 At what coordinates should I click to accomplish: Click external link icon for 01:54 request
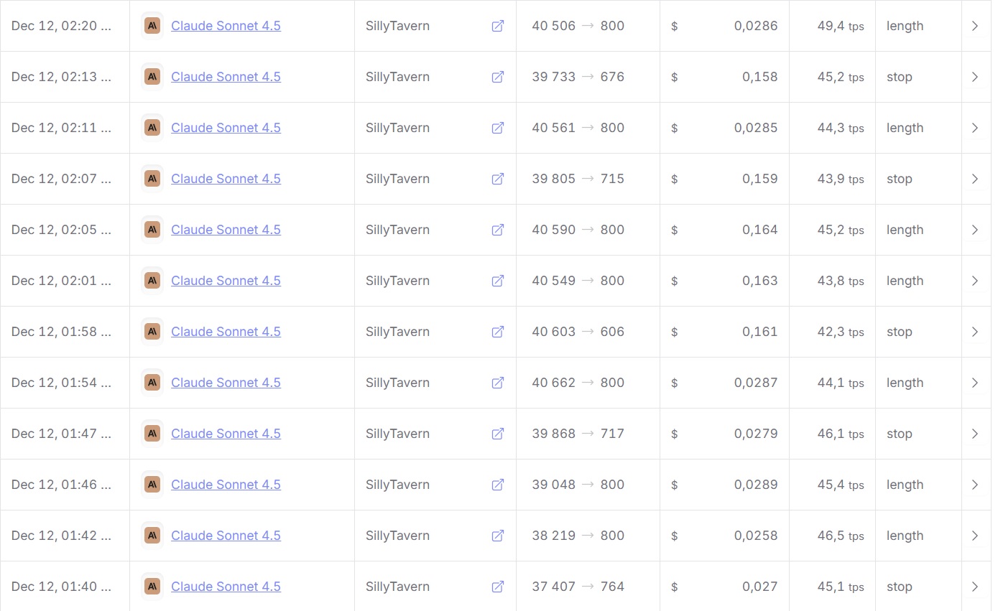(x=497, y=383)
